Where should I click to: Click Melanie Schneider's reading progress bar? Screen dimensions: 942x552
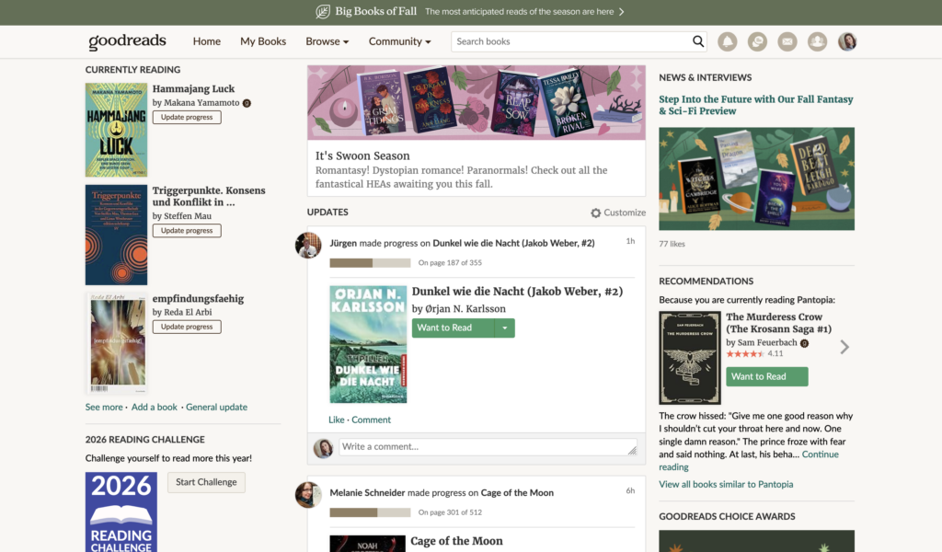click(370, 513)
